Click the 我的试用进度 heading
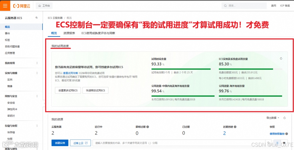Viewport: 294px width, 150px height. click(x=60, y=46)
